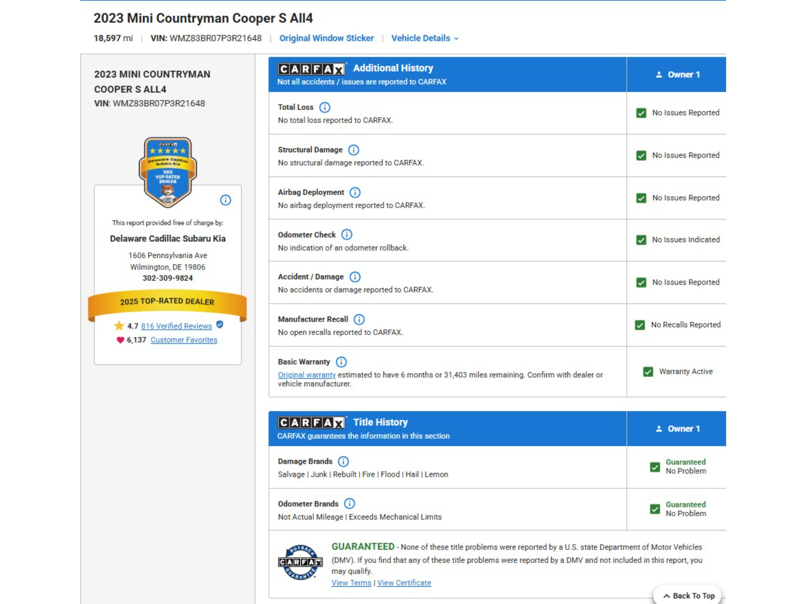Open 816 Verified Reviews link
Screen dimensions: 806x604
pos(176,326)
